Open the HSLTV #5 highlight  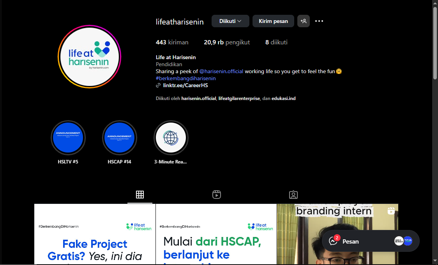[x=68, y=138]
